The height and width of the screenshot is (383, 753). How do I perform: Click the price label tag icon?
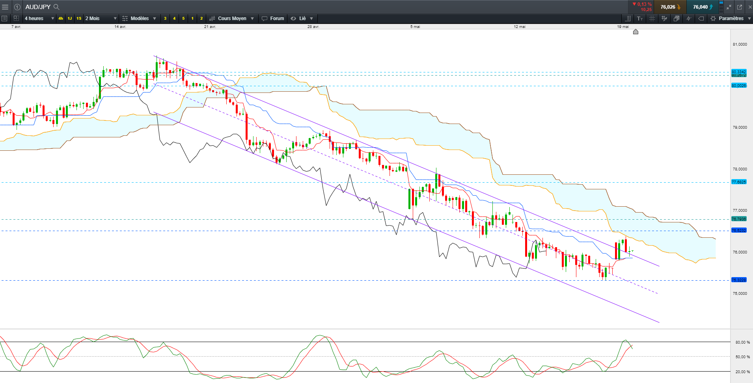(701, 19)
